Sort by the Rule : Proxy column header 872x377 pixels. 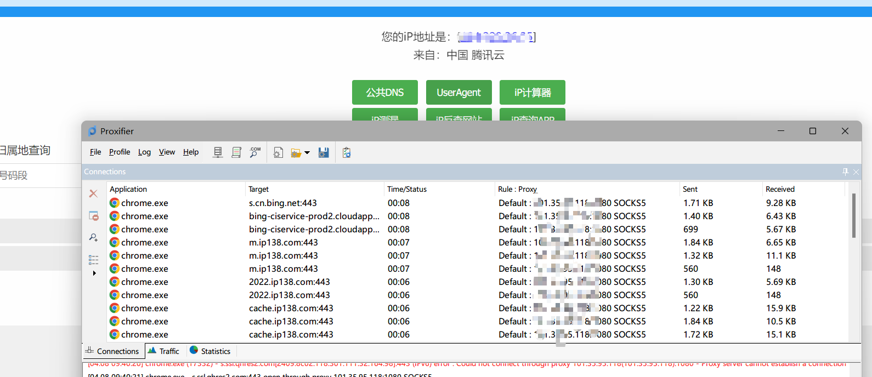587,189
